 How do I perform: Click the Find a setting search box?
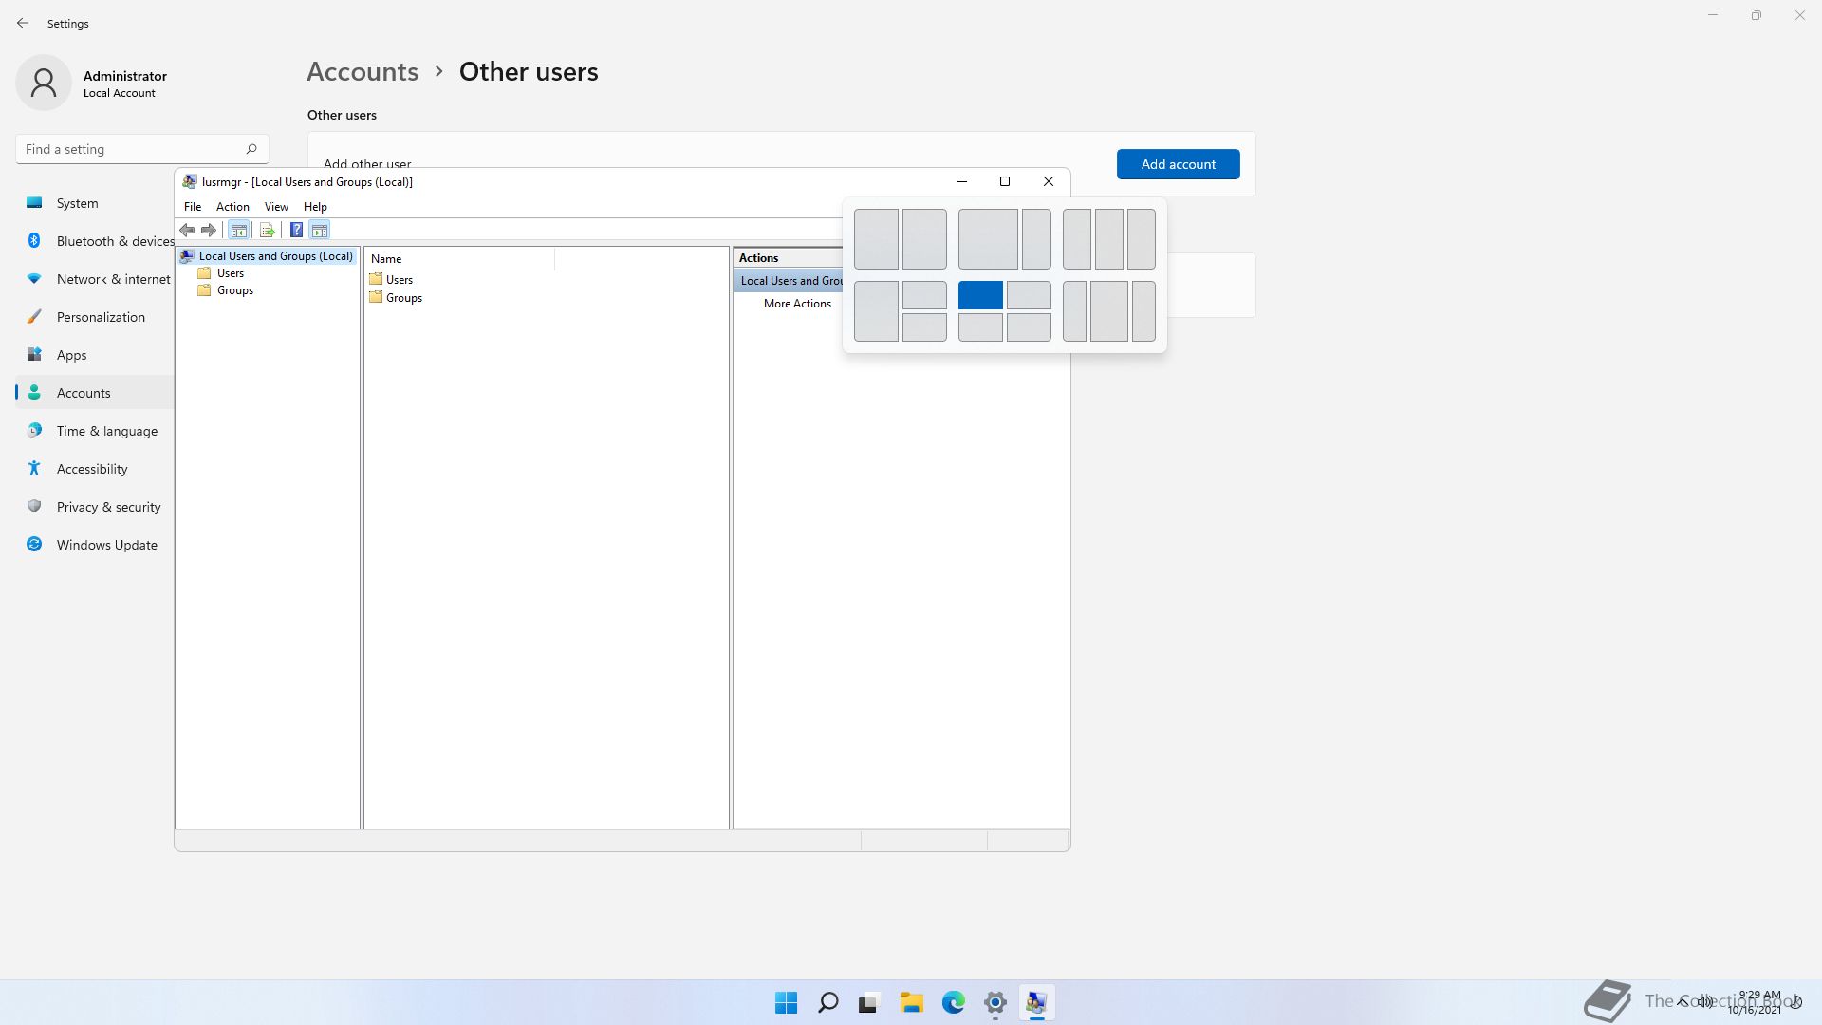[x=142, y=149]
